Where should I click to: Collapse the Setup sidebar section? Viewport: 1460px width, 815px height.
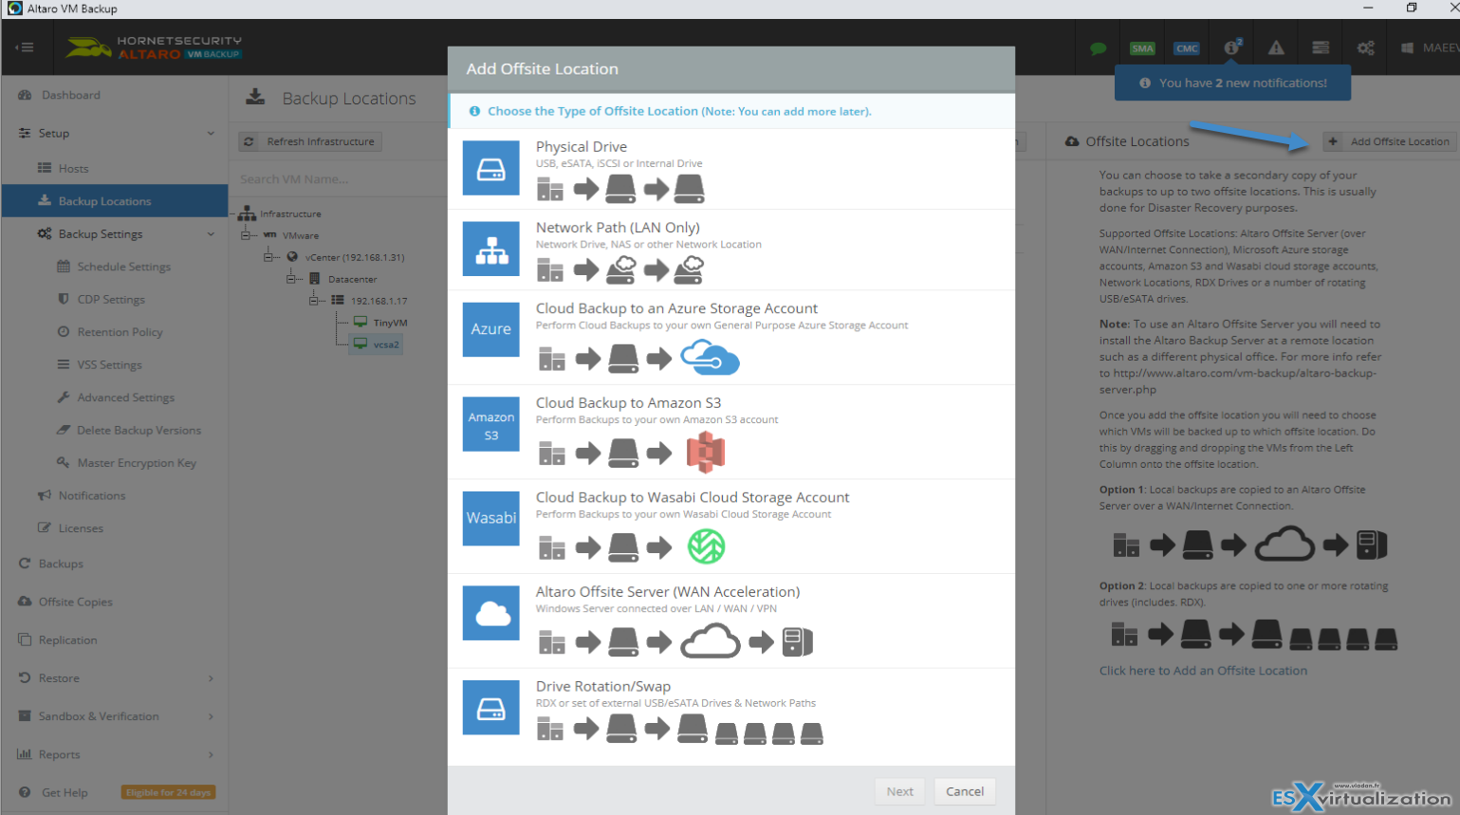(x=211, y=133)
